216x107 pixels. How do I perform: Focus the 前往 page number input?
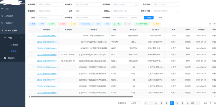(x=211, y=103)
